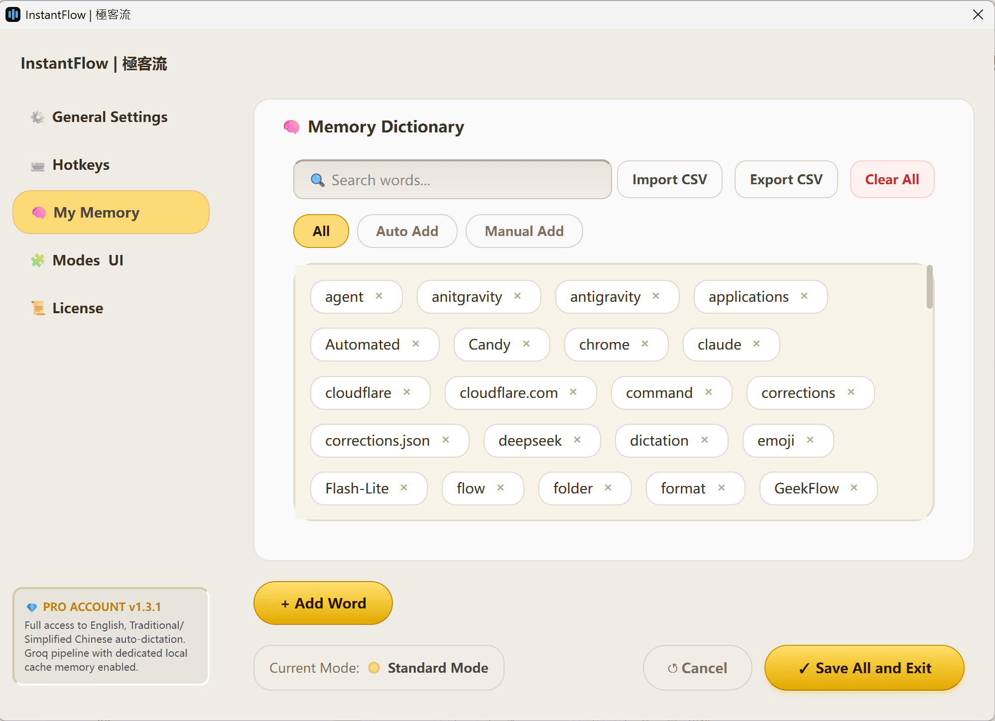Screen dimensions: 995x721
Task: Delete the 'applications' entry
Action: pyautogui.click(x=804, y=296)
